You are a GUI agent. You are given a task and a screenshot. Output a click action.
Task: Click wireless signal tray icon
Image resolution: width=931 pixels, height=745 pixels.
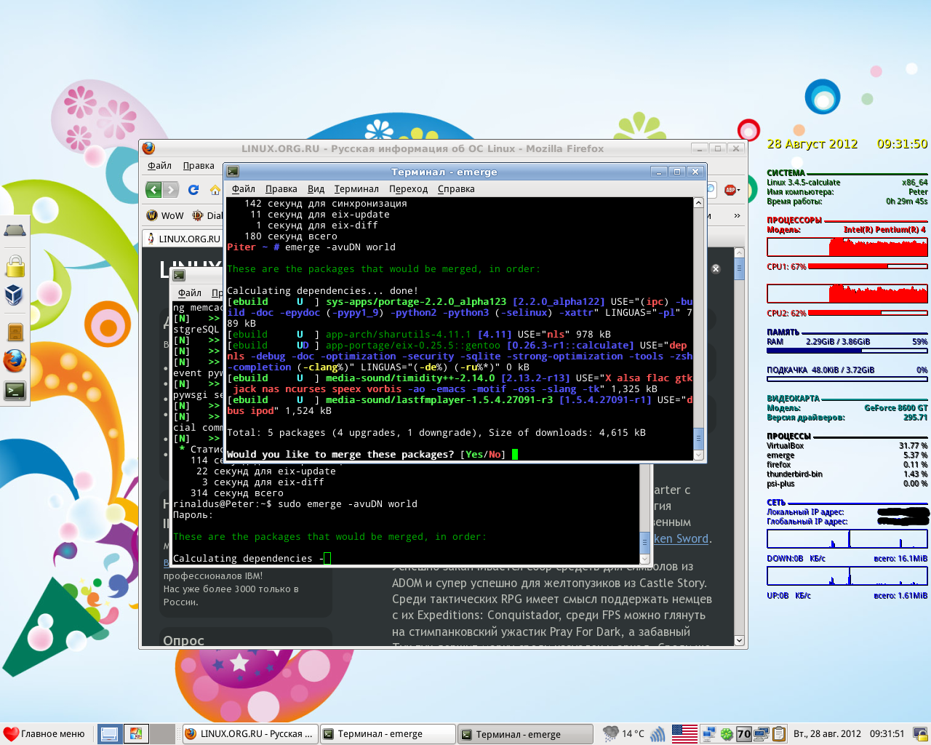click(658, 733)
